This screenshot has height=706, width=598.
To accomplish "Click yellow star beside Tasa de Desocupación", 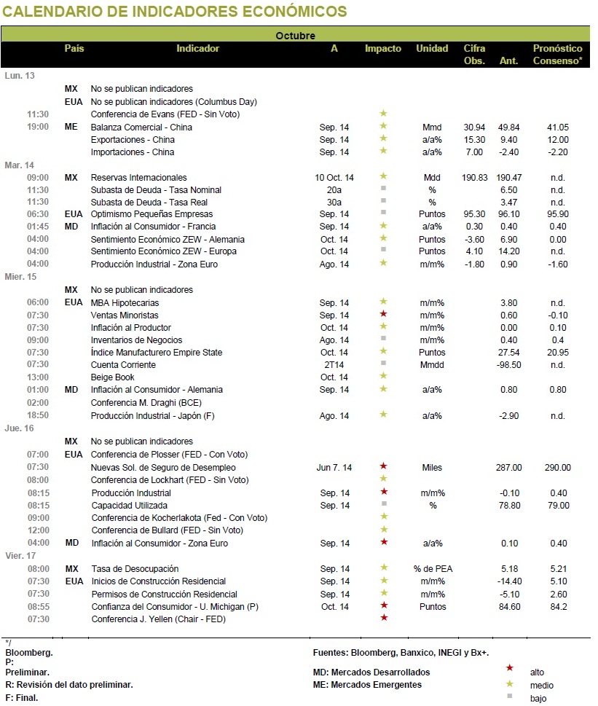I will (384, 568).
